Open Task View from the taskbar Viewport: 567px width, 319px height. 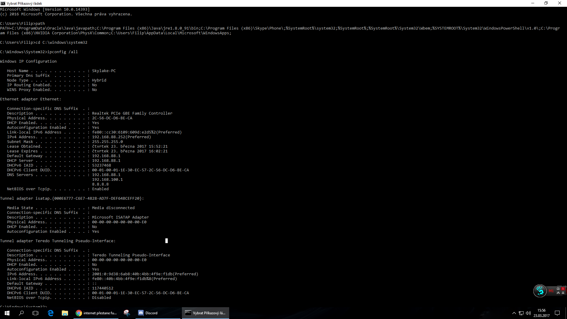(x=35, y=313)
